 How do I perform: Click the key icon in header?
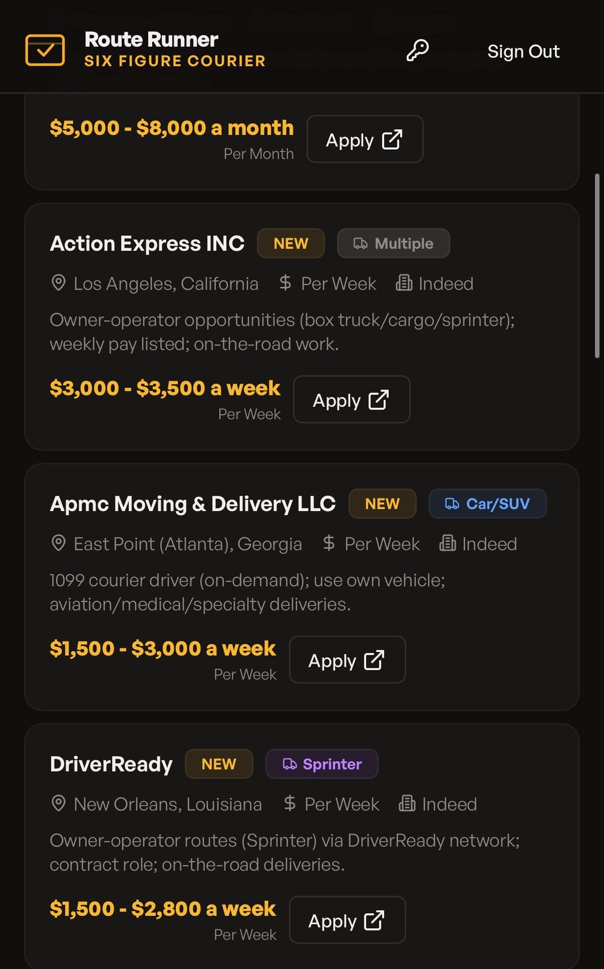(x=417, y=51)
